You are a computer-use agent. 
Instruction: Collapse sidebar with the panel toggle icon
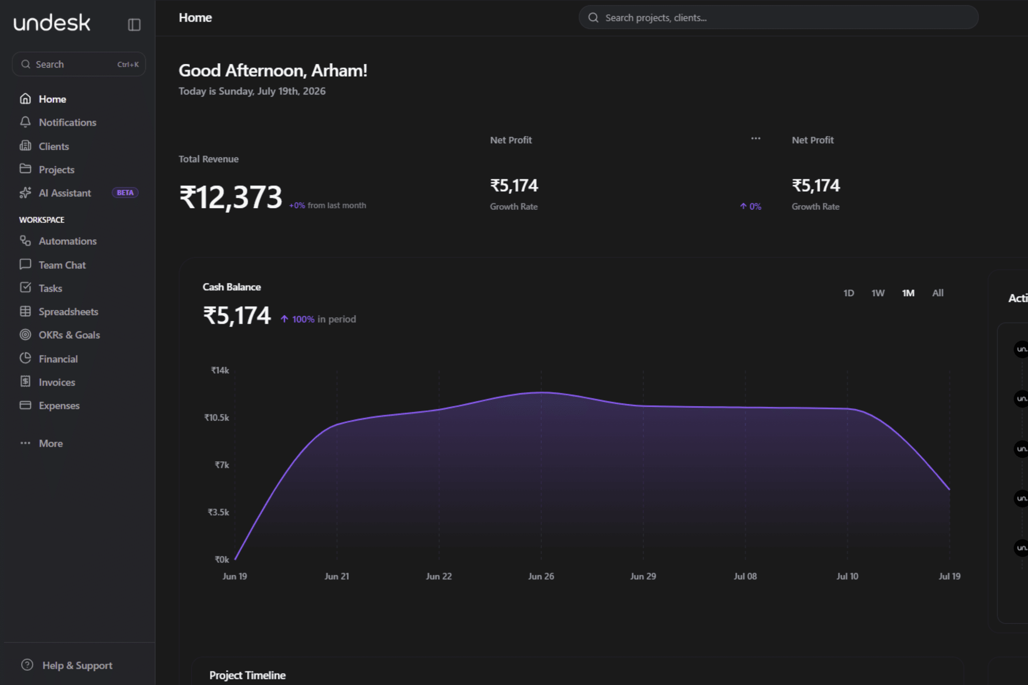134,25
